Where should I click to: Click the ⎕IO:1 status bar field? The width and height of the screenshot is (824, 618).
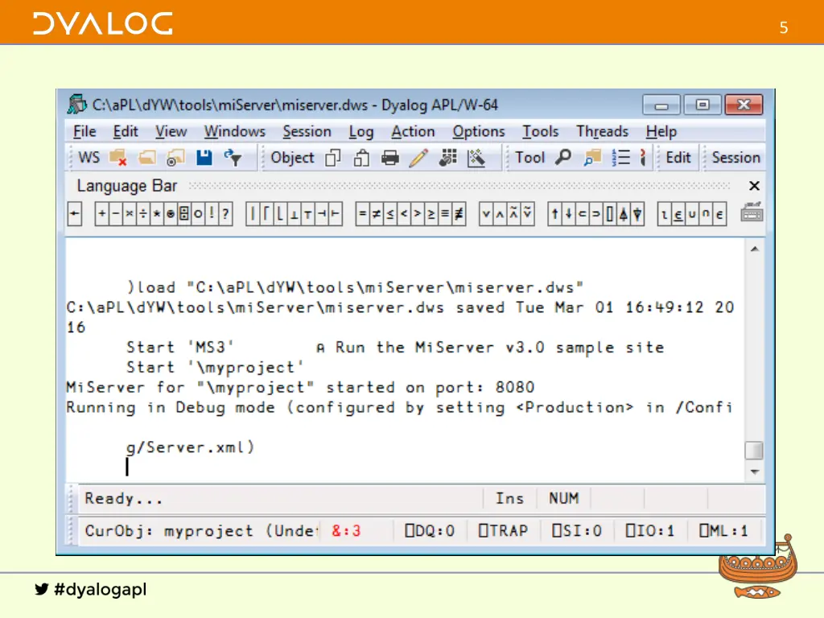[650, 531]
